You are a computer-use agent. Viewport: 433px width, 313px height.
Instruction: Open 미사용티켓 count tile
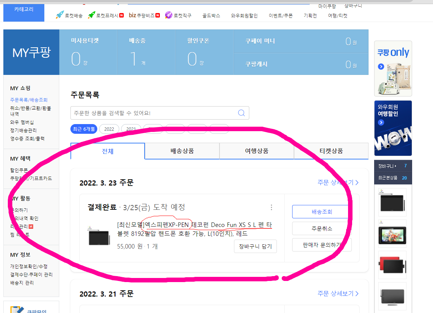pyautogui.click(x=88, y=52)
